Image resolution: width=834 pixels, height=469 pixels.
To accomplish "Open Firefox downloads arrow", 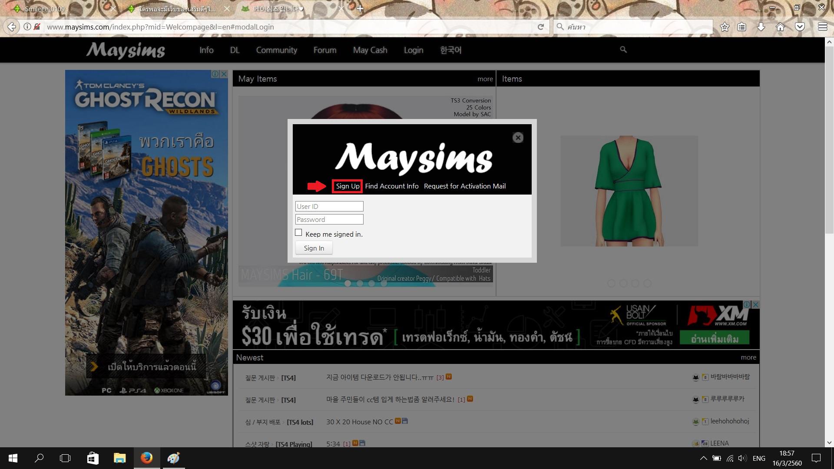I will [x=761, y=27].
